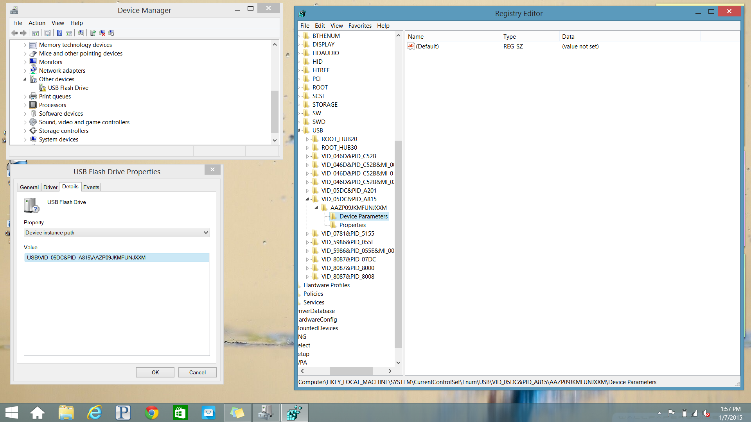Show hidden icons arrow in system tray
The width and height of the screenshot is (751, 422).
(x=659, y=413)
